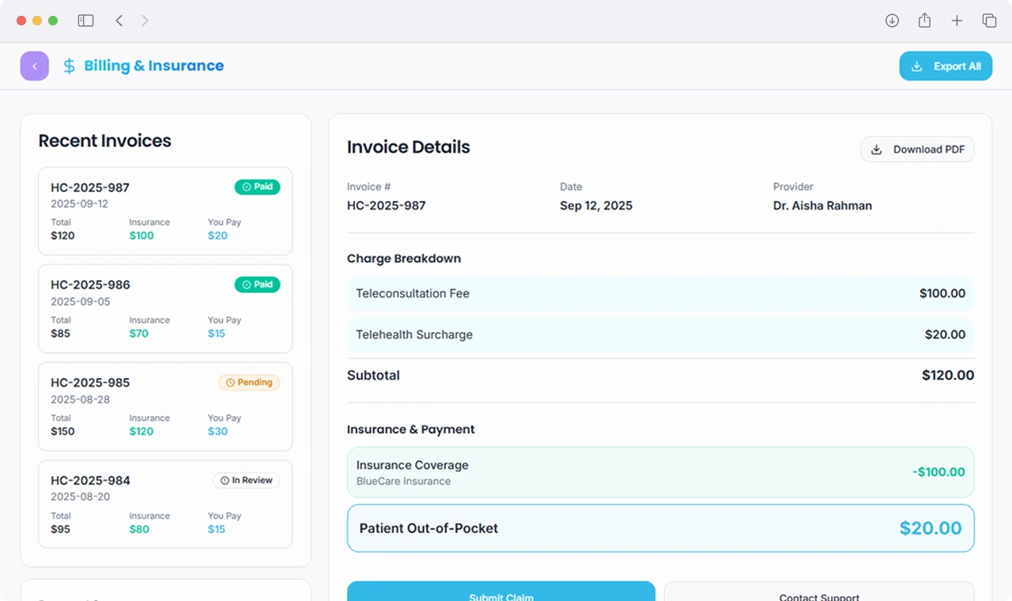Click the invoice date Sep 12, 2025
This screenshot has width=1012, height=601.
596,206
